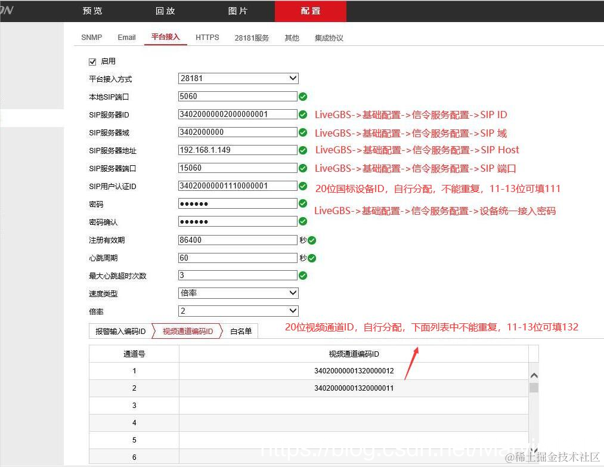Click the 密码 password input field
This screenshot has width=604, height=467.
coord(237,204)
